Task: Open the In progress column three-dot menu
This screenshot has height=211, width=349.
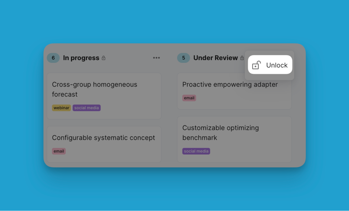Action: click(156, 58)
